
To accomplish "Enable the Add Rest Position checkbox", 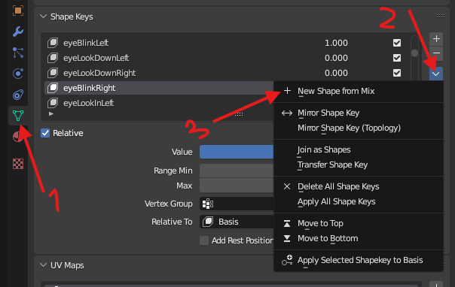I will coord(204,240).
